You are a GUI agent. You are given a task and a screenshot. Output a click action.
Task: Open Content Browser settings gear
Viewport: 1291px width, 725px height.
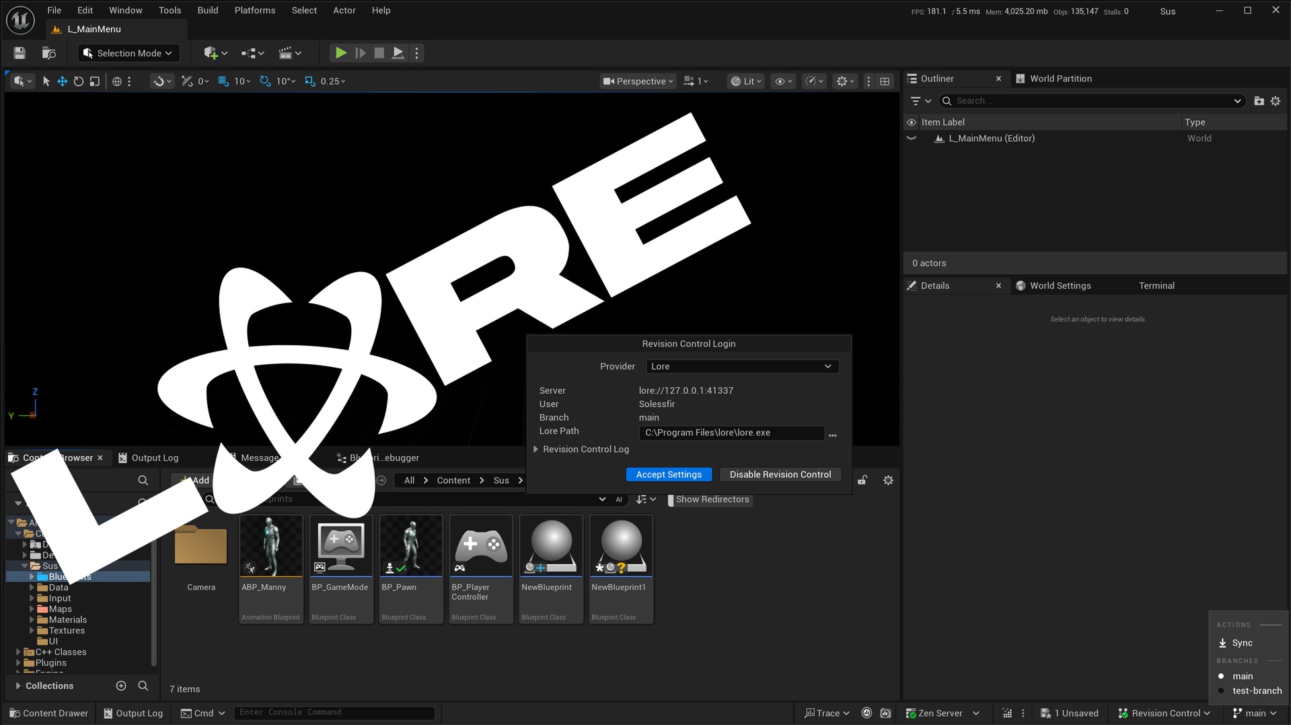[888, 480]
